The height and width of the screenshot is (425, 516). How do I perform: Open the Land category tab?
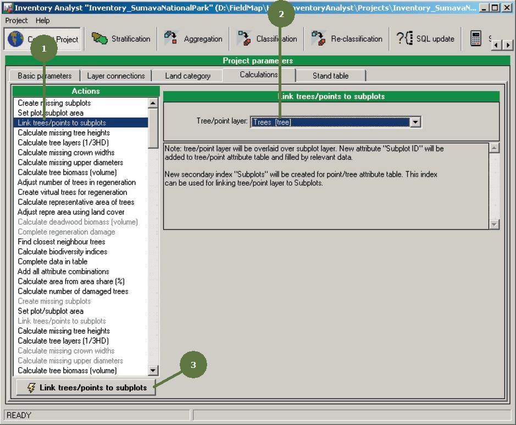pos(187,76)
